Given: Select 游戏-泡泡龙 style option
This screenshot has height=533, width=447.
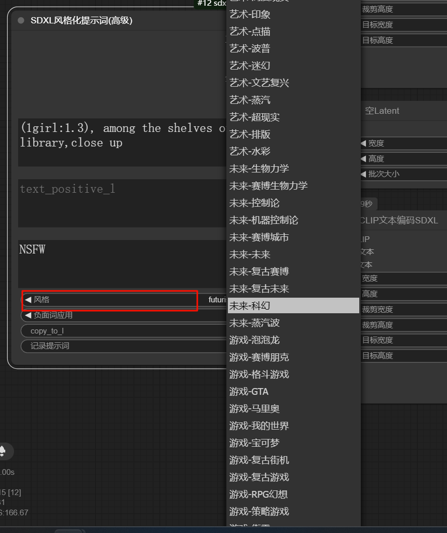Looking at the screenshot, I should point(293,340).
